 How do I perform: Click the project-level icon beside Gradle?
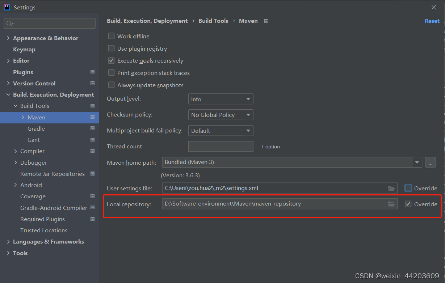(x=92, y=128)
